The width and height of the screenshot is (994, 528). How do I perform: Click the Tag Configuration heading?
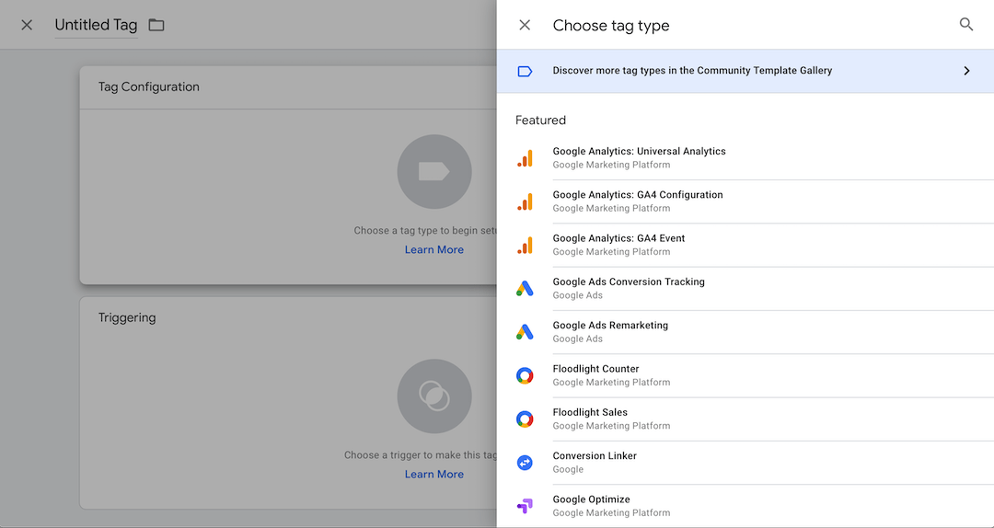[149, 86]
